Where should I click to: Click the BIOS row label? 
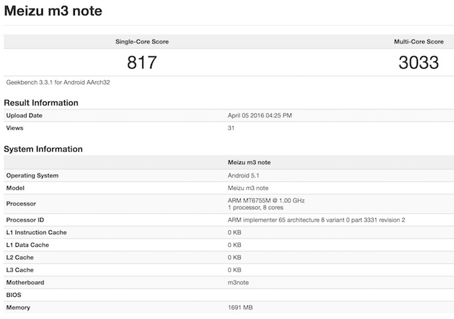(14, 294)
